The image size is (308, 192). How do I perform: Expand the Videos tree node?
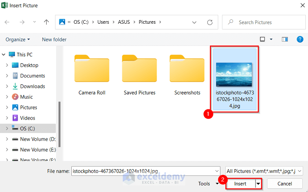pyautogui.click(x=7, y=118)
